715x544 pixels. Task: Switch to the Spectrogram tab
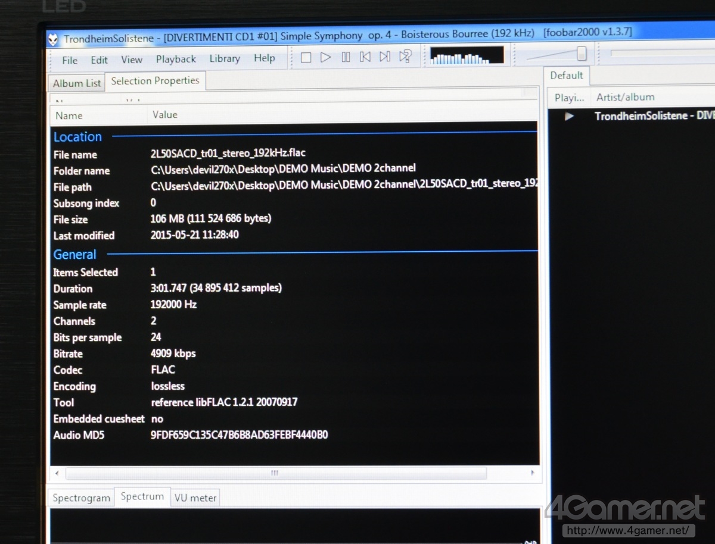[82, 498]
